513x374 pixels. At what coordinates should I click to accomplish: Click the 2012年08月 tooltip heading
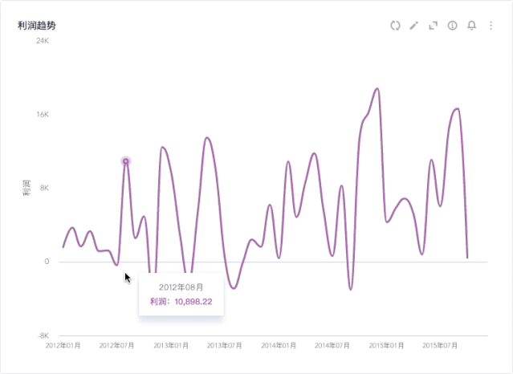point(181,287)
